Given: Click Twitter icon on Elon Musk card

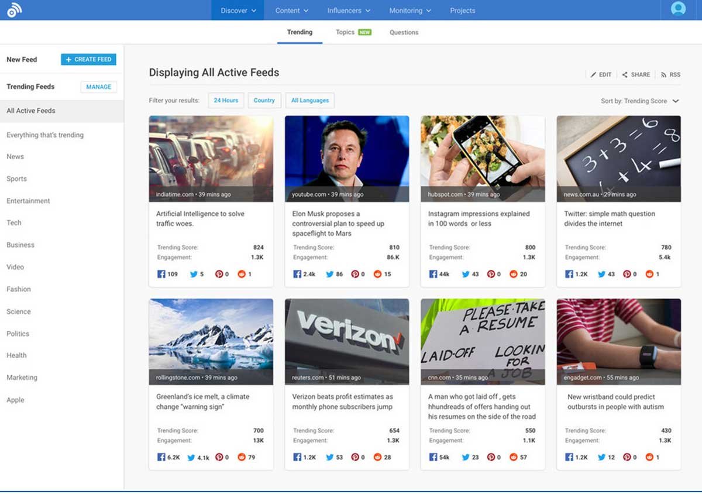Looking at the screenshot, I should coord(330,274).
